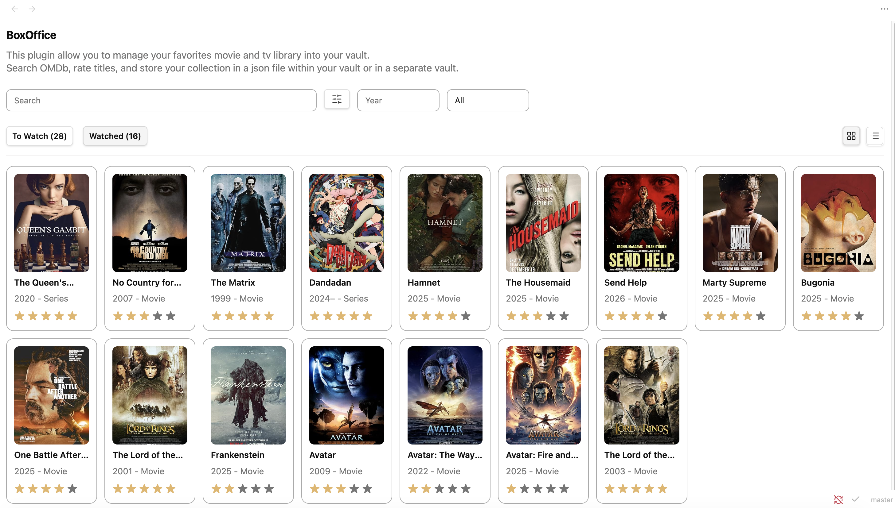Click the navigate back arrow
This screenshot has height=508, width=895.
tap(15, 9)
